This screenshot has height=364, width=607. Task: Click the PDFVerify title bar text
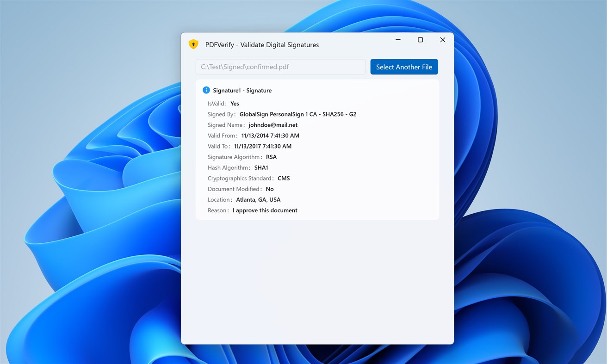(x=262, y=44)
